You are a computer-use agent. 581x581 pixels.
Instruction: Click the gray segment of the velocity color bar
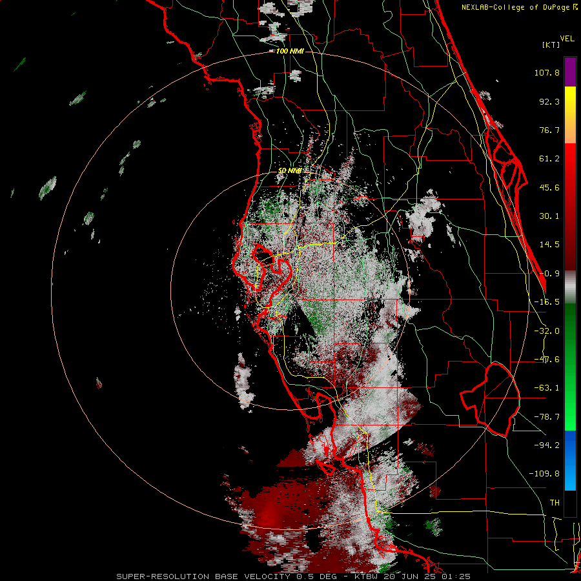click(x=570, y=287)
